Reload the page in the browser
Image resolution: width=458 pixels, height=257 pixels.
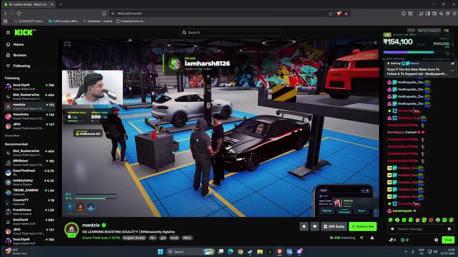tap(19, 14)
